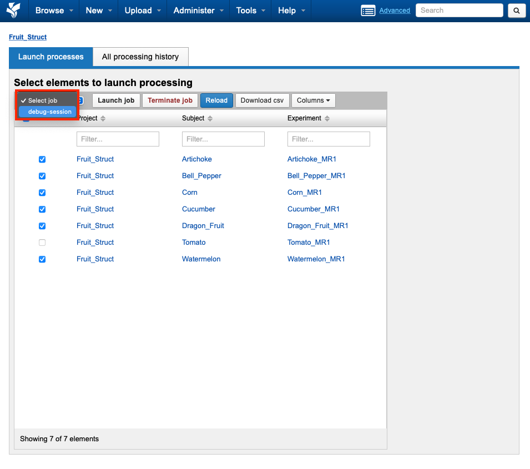Open the Browse menu
Image resolution: width=530 pixels, height=469 pixels.
tap(54, 11)
